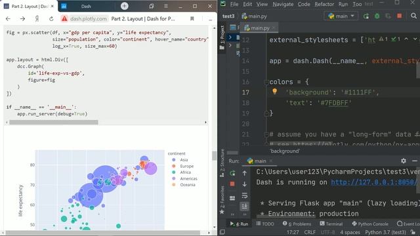Close the Part 2. Layout browser tab
Screen dimensions: 420x236
click(x=52, y=6)
